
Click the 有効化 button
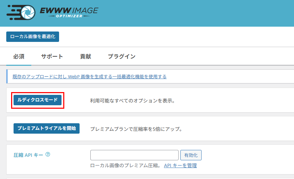(x=191, y=155)
